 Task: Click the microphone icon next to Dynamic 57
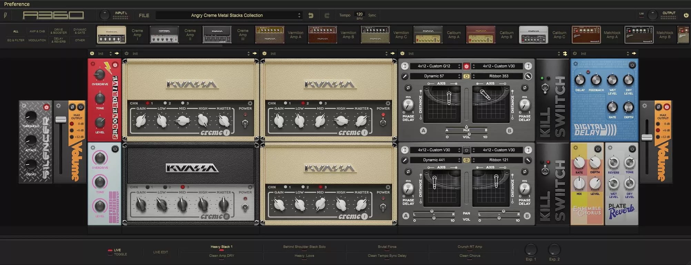404,76
